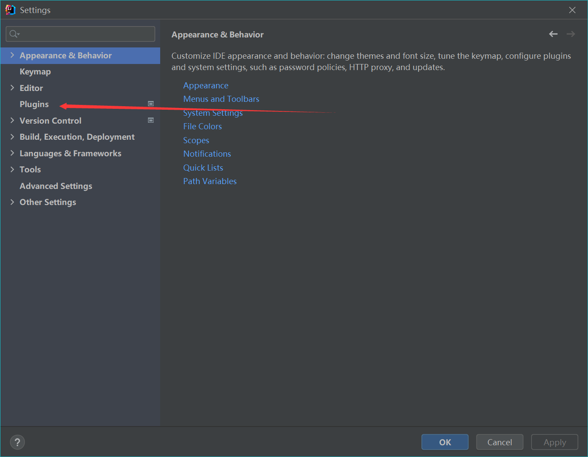Open the Notifications link
Screen dimensions: 588x457
207,154
